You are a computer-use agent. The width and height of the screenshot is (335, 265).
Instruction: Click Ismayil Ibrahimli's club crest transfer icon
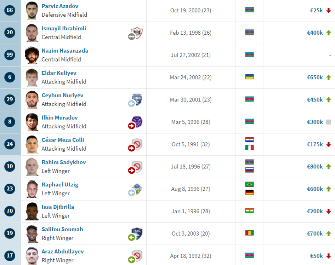(x=135, y=34)
